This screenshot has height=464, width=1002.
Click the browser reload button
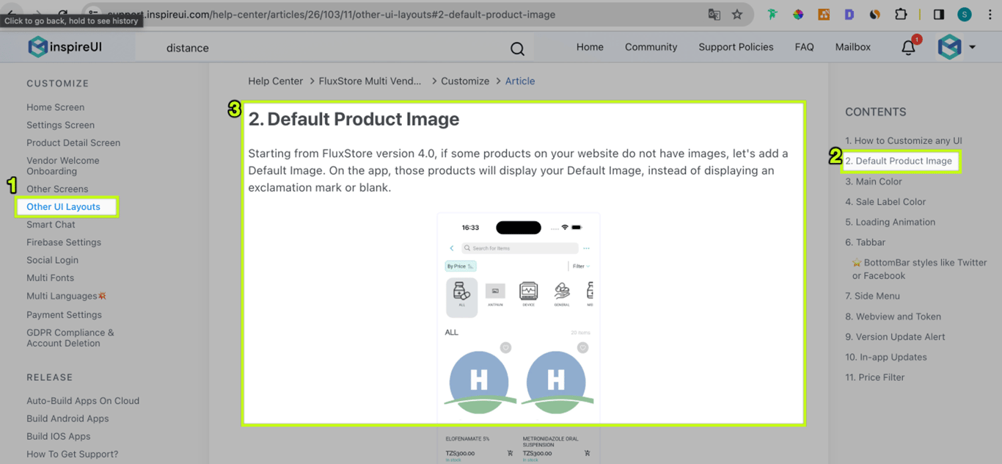pyautogui.click(x=63, y=14)
